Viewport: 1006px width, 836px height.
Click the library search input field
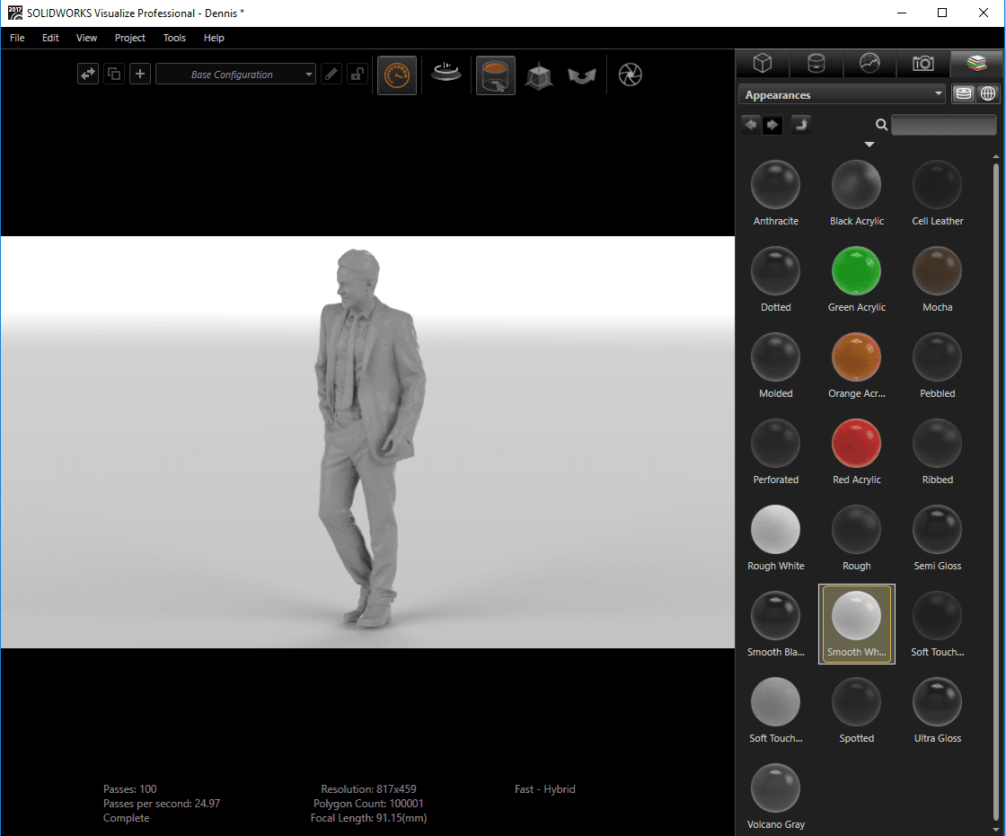click(x=943, y=125)
